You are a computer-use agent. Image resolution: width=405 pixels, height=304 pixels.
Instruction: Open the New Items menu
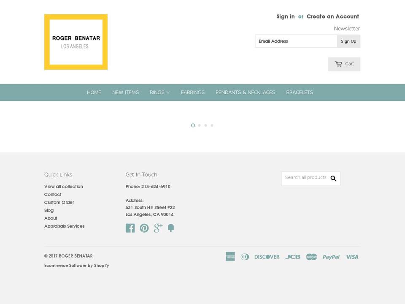(126, 92)
